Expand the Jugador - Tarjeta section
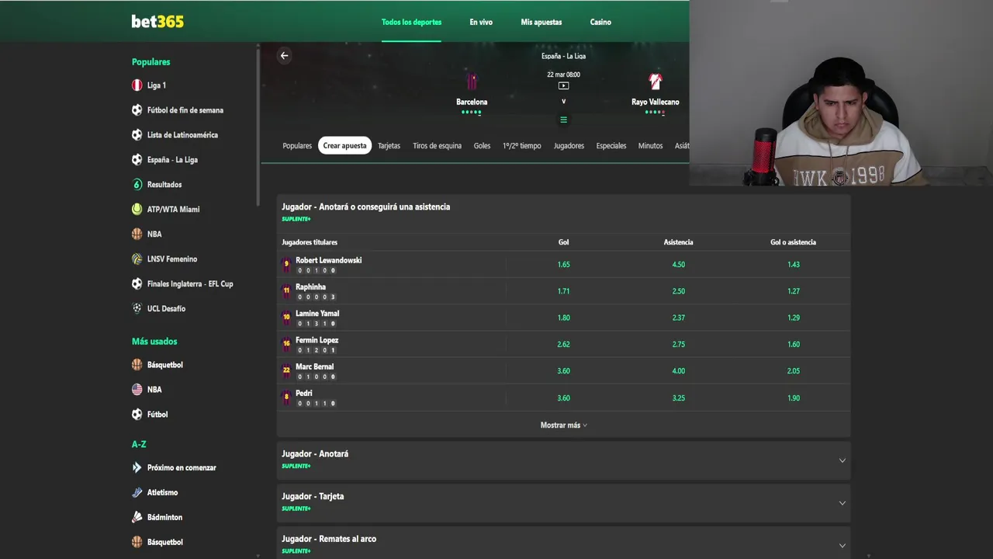This screenshot has height=559, width=993. (x=563, y=503)
